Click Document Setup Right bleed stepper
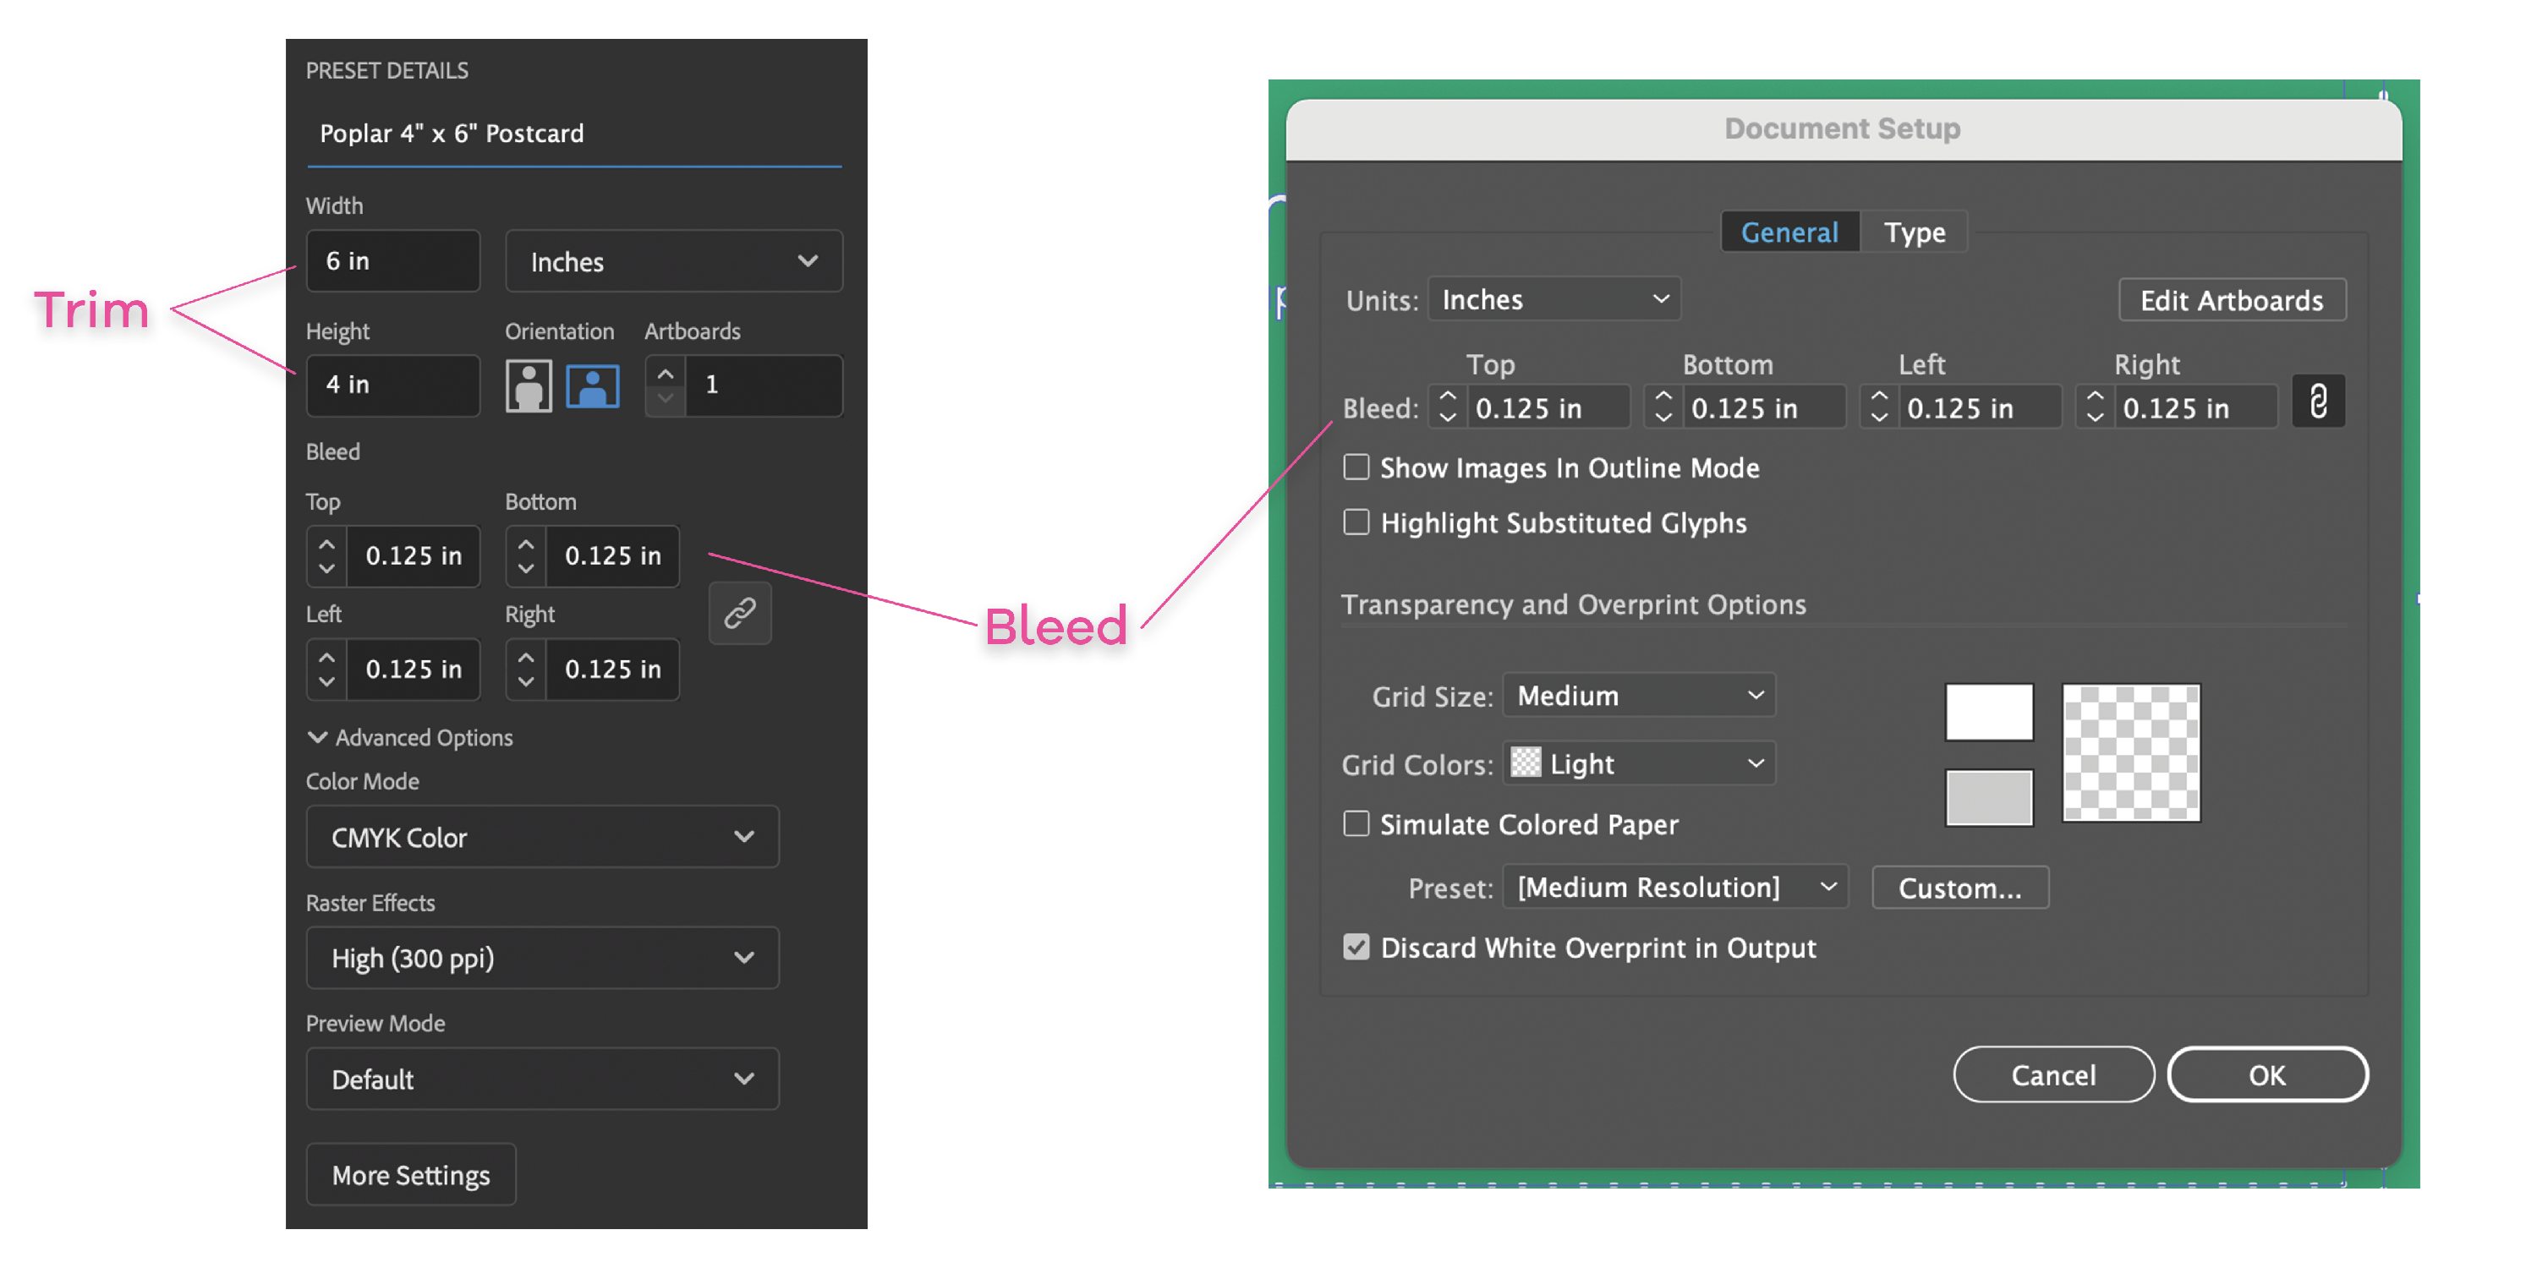 (x=2094, y=407)
